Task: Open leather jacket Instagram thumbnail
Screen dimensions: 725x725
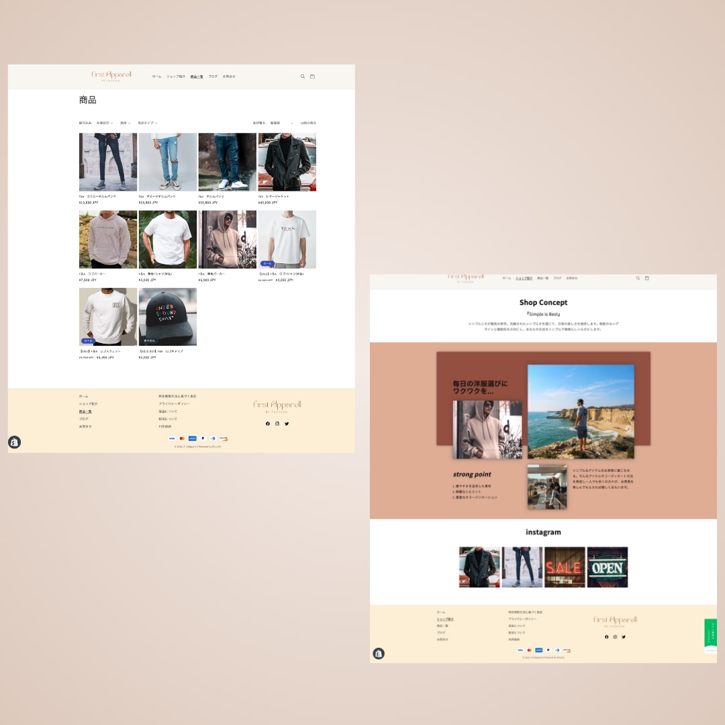Action: point(479,567)
